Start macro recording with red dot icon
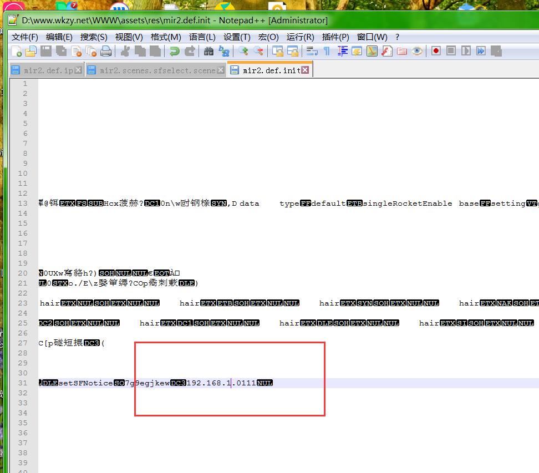The width and height of the screenshot is (539, 473). [x=436, y=51]
